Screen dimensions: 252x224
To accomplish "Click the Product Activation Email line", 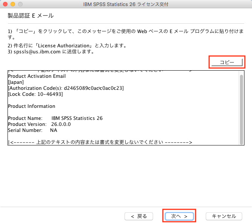I will [37, 76].
